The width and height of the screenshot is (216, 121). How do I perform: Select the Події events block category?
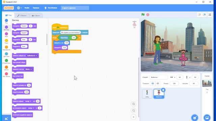(6, 41)
